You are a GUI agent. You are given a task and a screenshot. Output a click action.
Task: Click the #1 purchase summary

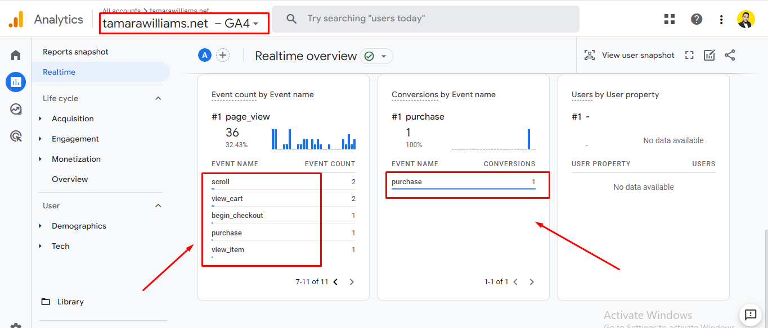418,117
